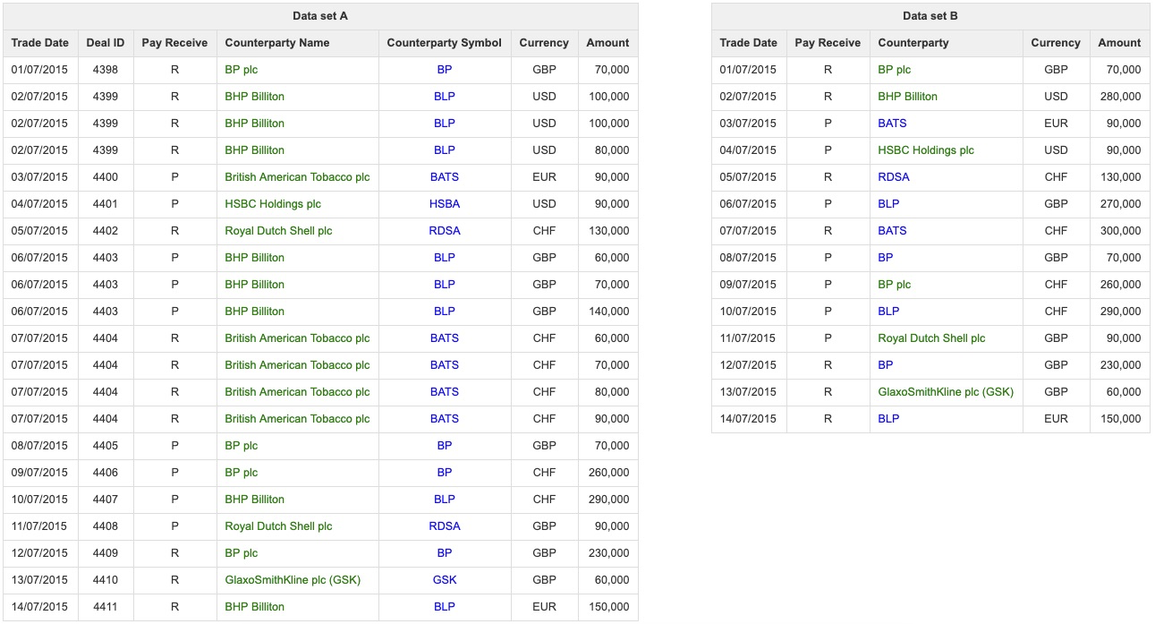Open 'GlaxoSmithKline plc (GSK)' in Data set B

click(946, 392)
